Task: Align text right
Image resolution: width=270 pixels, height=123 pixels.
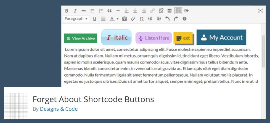Action: point(144,11)
